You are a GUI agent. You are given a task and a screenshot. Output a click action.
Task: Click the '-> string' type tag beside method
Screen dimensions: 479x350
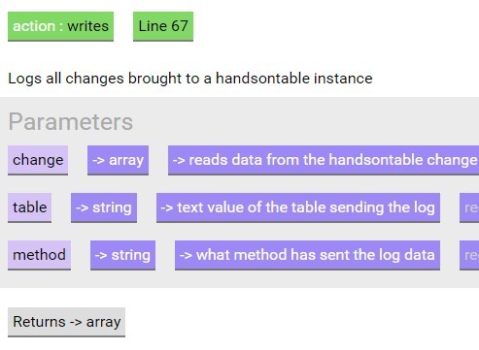click(122, 255)
